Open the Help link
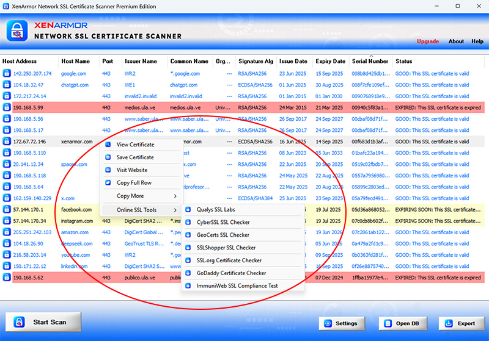 477,41
